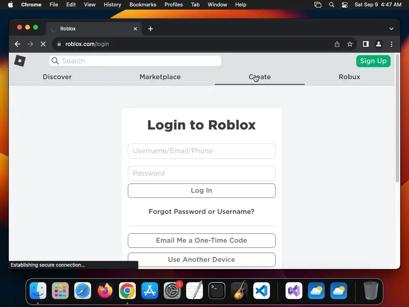Open System Settings from the dock
The image size is (409, 307).
pos(172,291)
